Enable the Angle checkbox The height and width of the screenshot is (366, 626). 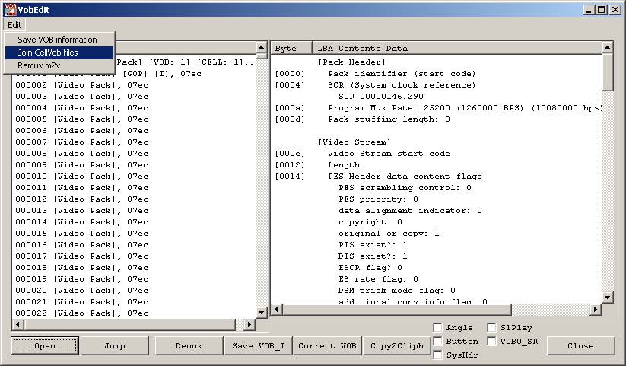pyautogui.click(x=437, y=328)
